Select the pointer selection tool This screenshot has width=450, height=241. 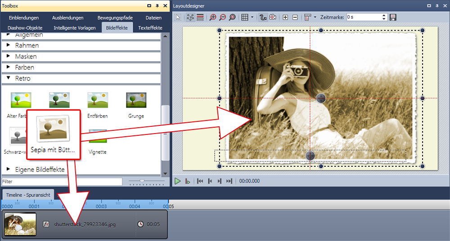178,17
